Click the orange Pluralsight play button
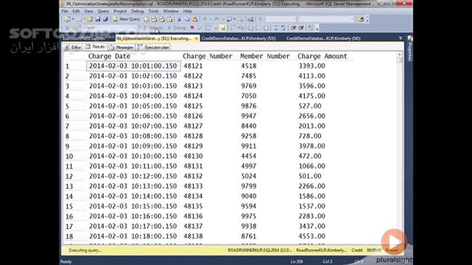The height and width of the screenshot is (265, 472). [x=394, y=241]
